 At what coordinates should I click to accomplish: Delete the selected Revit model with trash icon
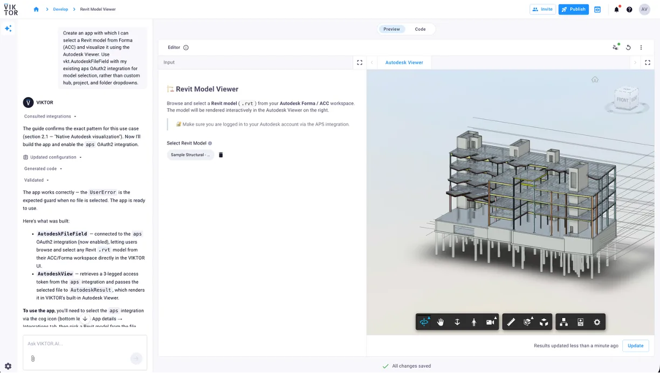click(221, 155)
